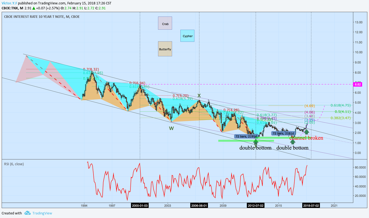The image size is (369, 218).
Task: Click the 0.7(5.70) Fibonacci label
Action: [181, 96]
